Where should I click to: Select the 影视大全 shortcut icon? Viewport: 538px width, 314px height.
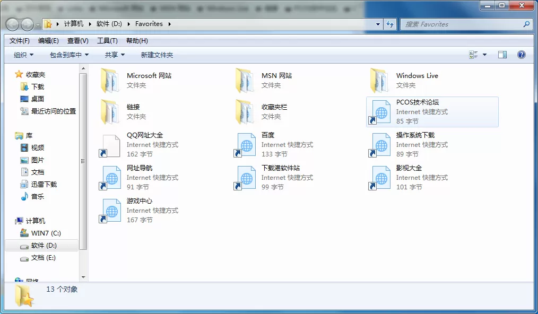379,178
